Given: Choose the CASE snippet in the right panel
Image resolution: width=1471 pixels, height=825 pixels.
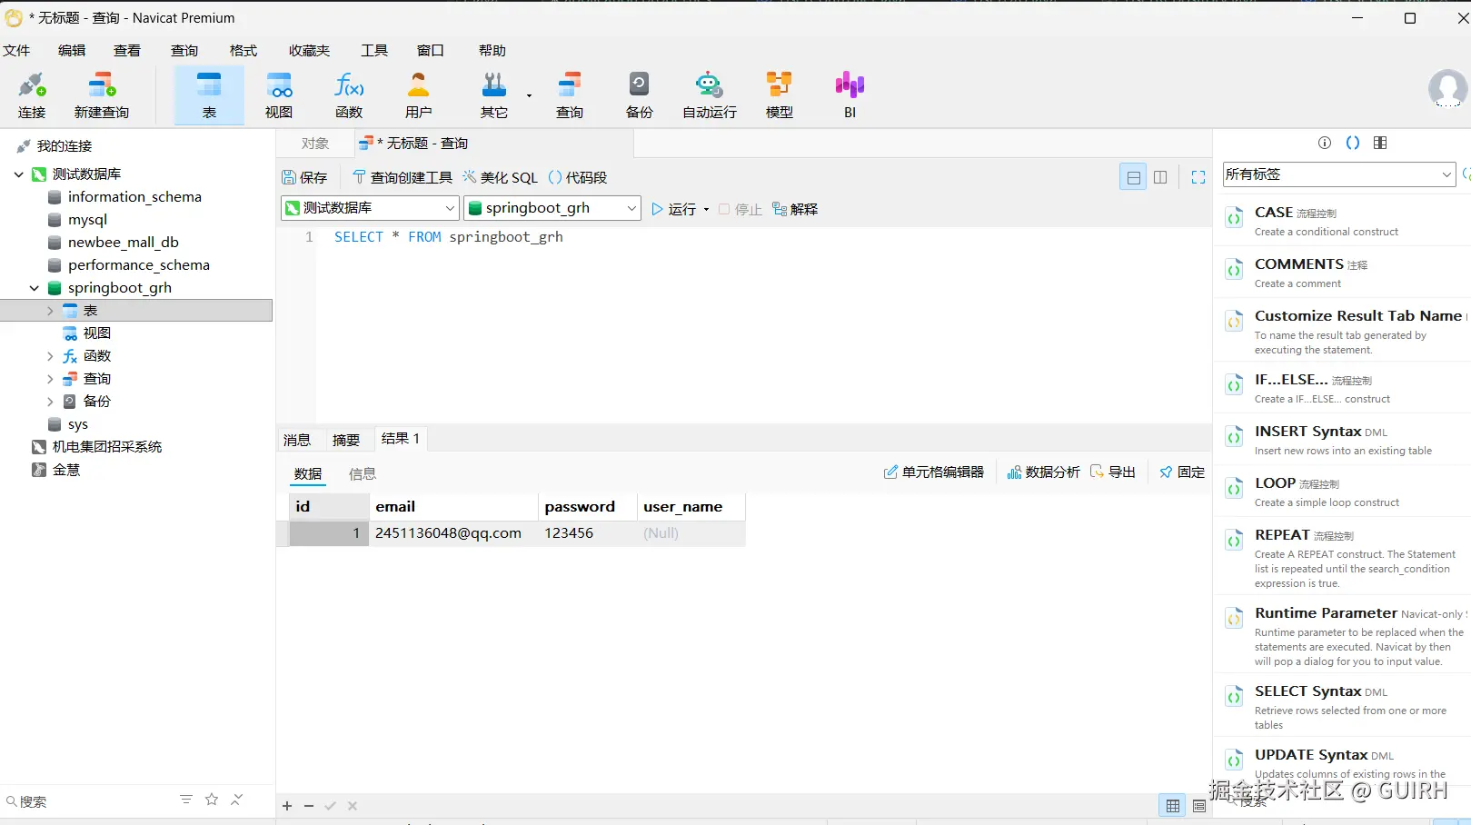Looking at the screenshot, I should click(1343, 221).
